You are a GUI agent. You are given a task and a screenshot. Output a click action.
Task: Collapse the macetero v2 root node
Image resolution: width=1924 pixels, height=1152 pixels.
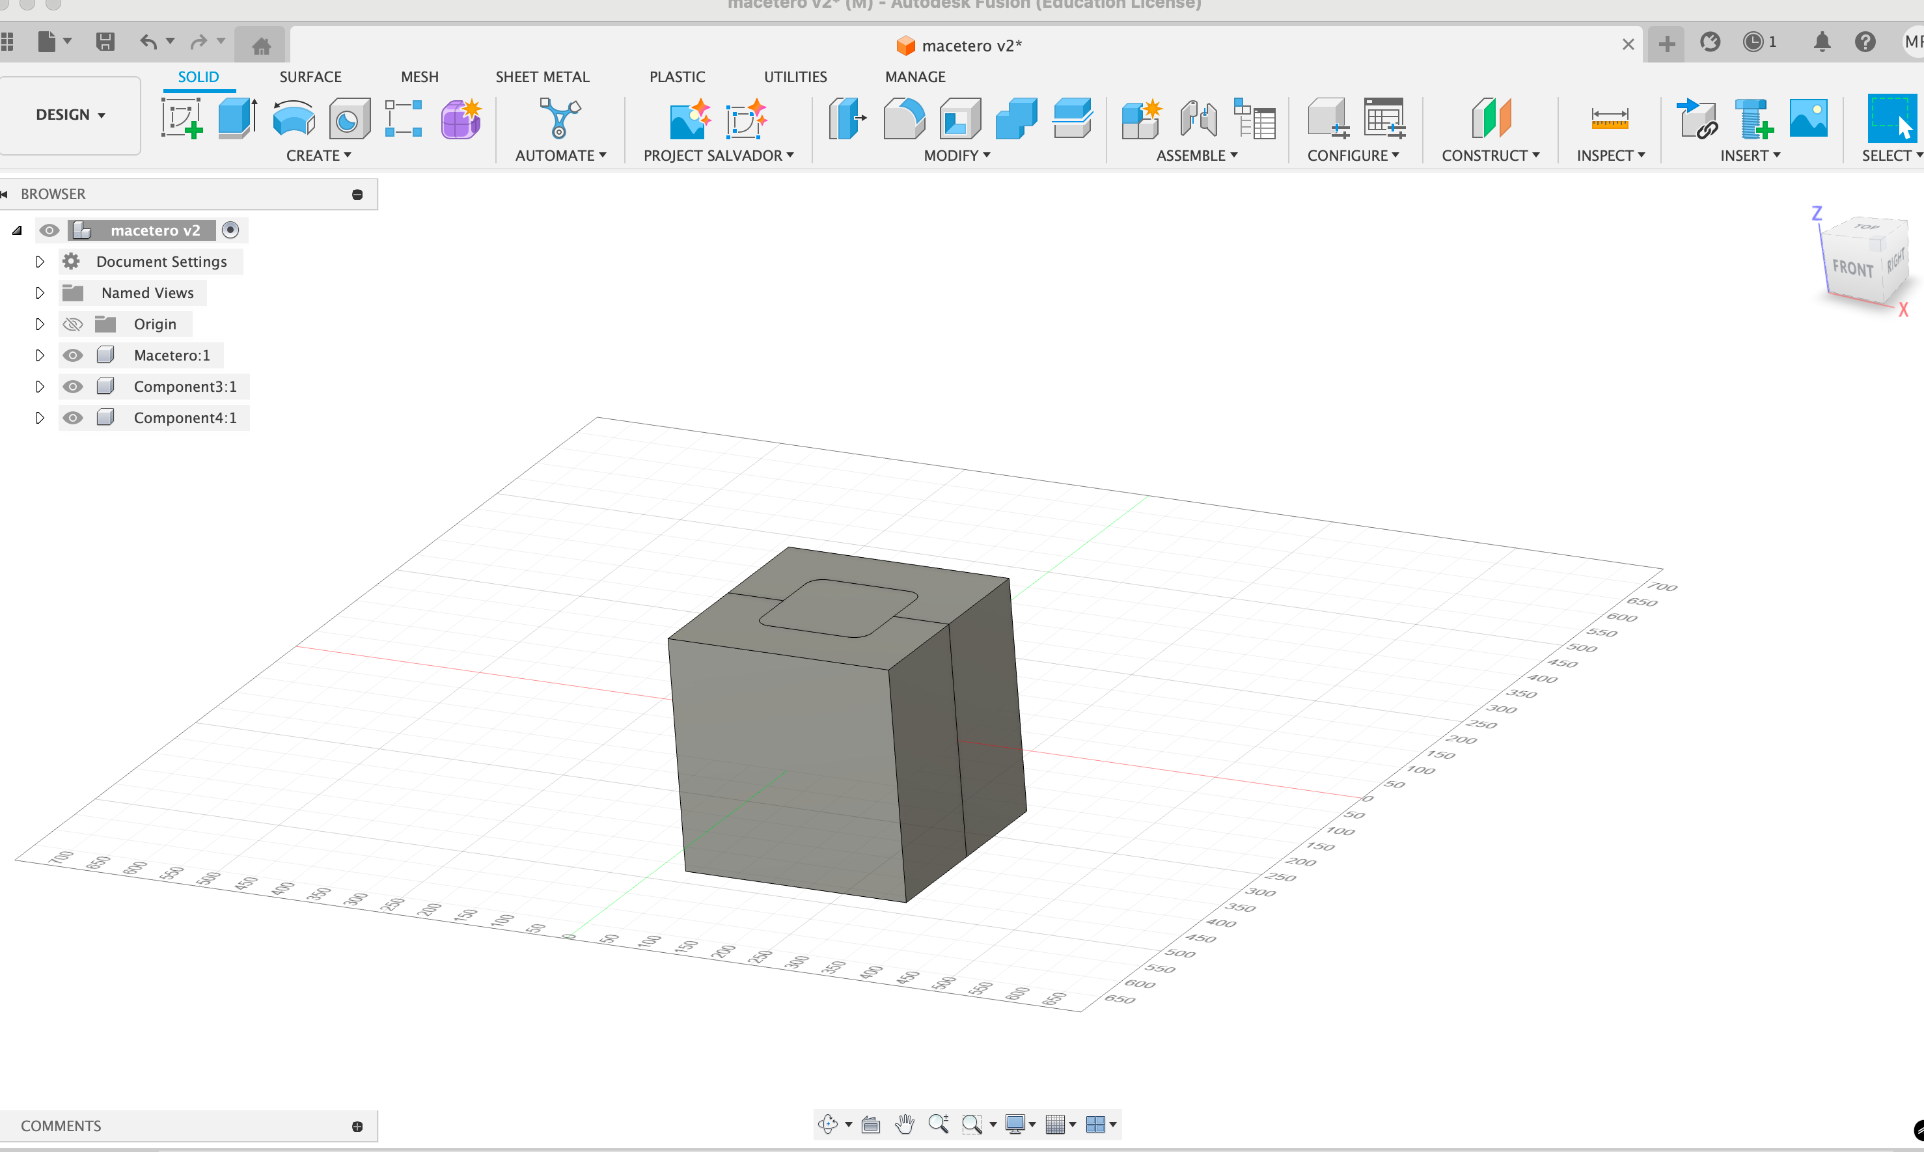(x=17, y=230)
